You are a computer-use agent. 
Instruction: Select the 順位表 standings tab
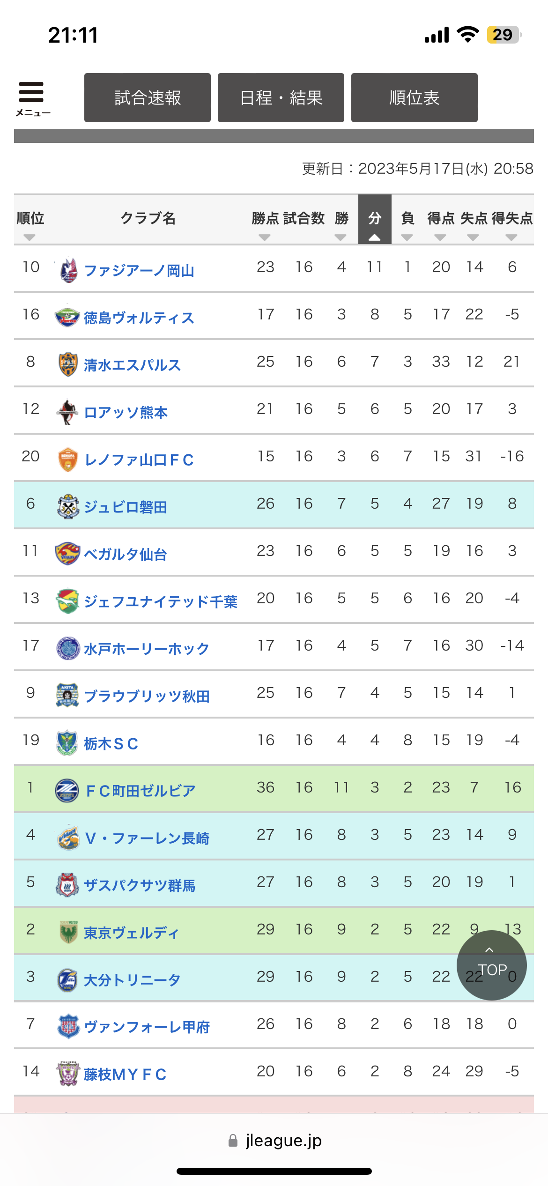pos(415,97)
